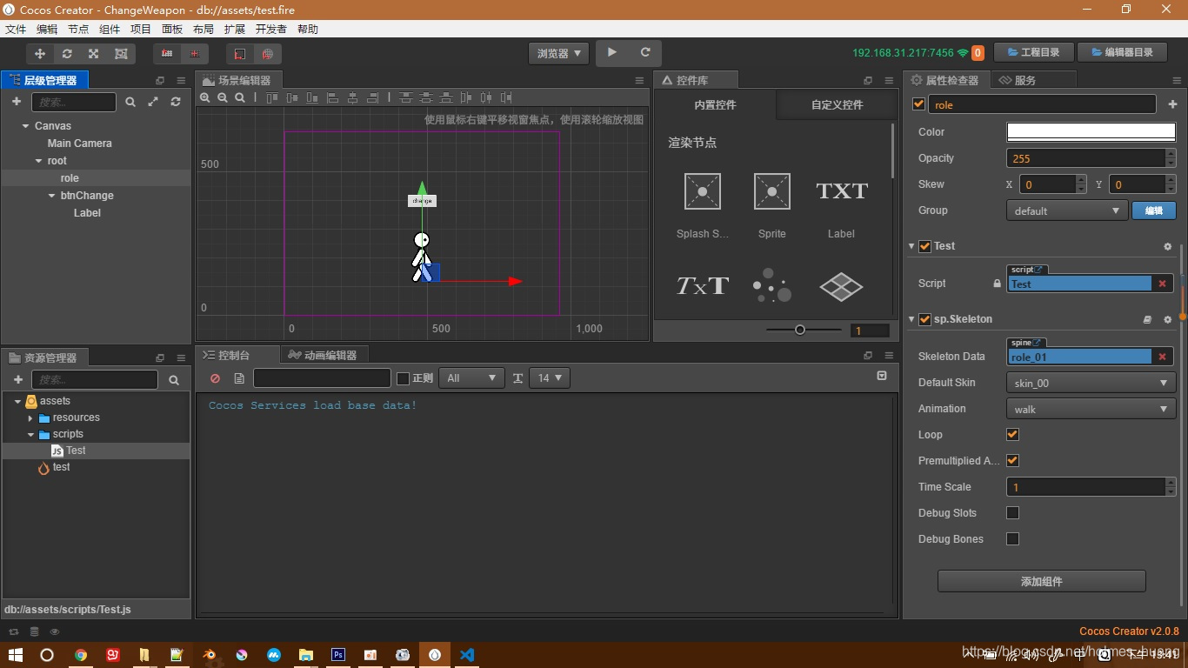Open the 文件 menu

point(16,29)
